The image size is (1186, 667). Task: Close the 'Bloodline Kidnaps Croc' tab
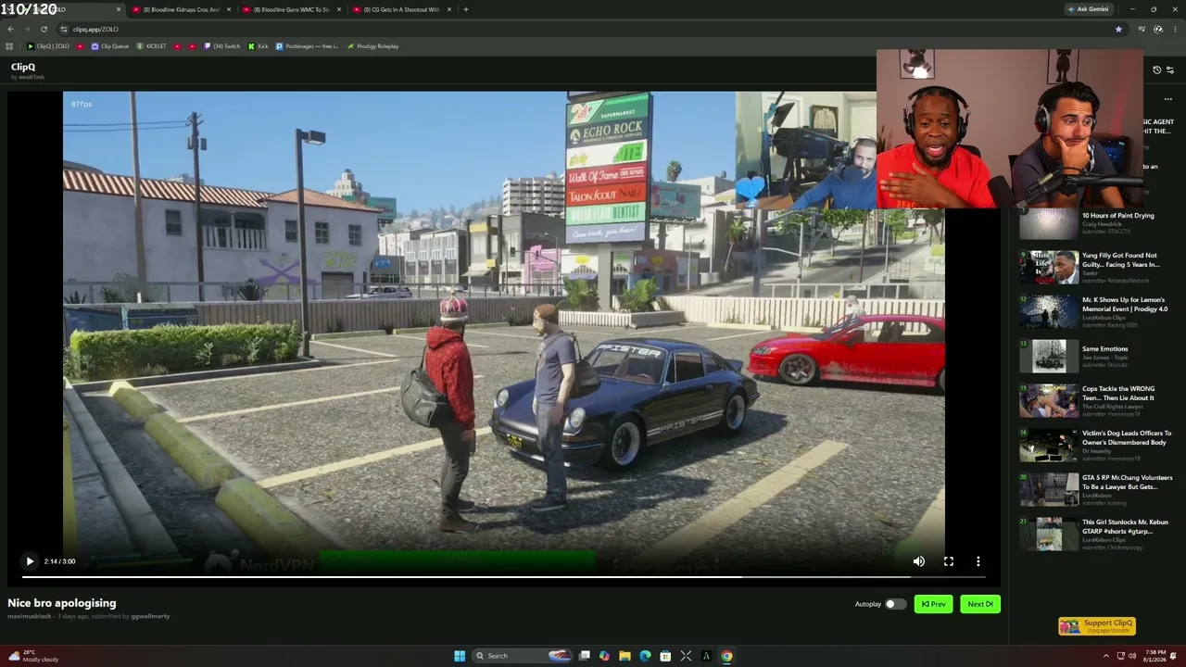pyautogui.click(x=229, y=9)
